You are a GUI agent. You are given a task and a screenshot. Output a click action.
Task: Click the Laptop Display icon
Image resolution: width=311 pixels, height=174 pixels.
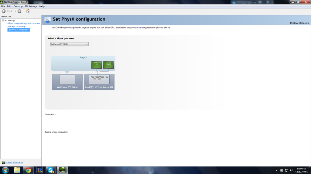108,65
